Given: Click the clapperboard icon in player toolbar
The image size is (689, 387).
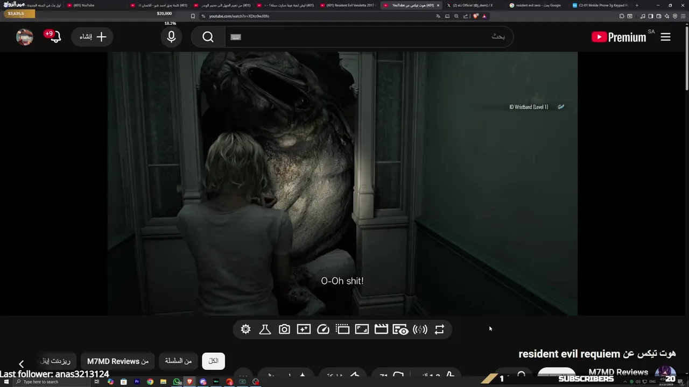Looking at the screenshot, I should coord(381,329).
